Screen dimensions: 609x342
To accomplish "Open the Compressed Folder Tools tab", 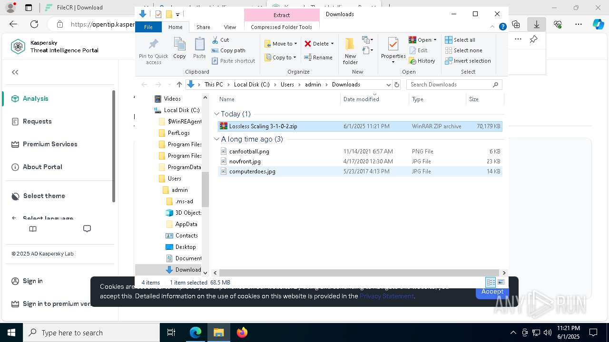I will tap(282, 27).
